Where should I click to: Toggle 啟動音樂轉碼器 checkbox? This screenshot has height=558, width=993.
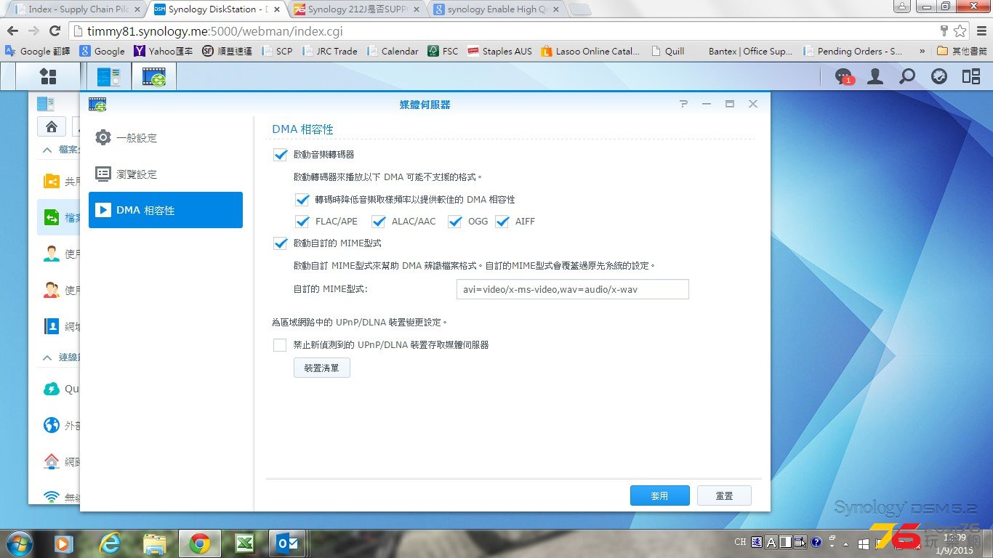click(x=280, y=154)
